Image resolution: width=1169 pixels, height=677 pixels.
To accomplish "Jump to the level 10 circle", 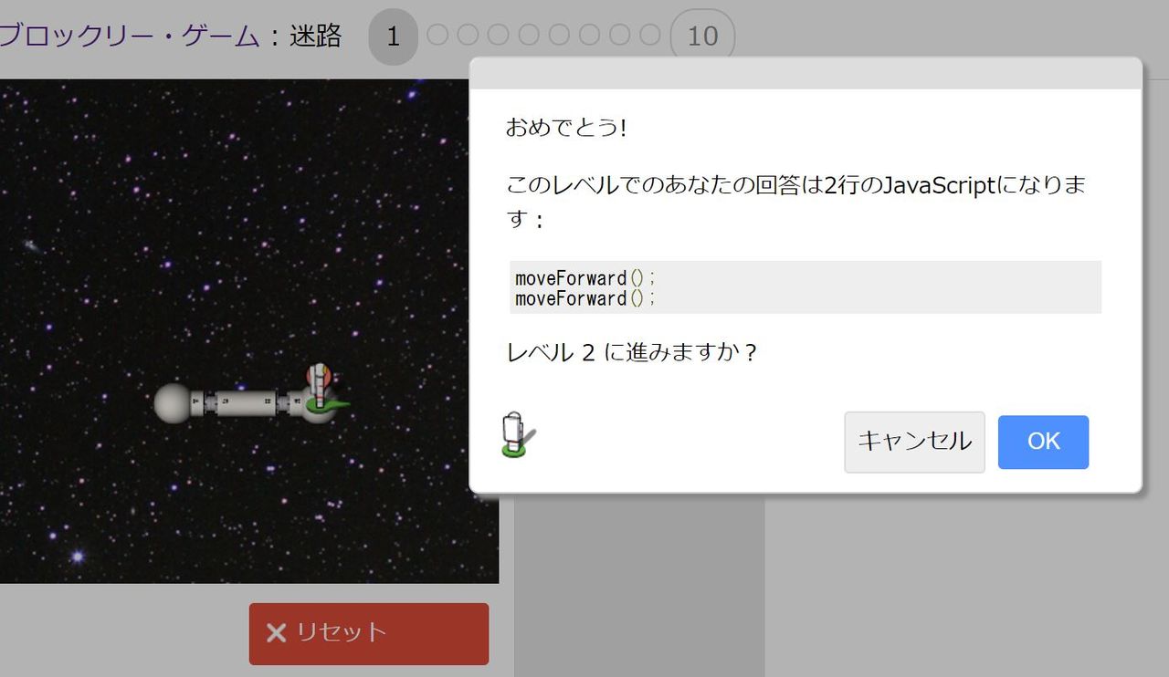I will 702,36.
